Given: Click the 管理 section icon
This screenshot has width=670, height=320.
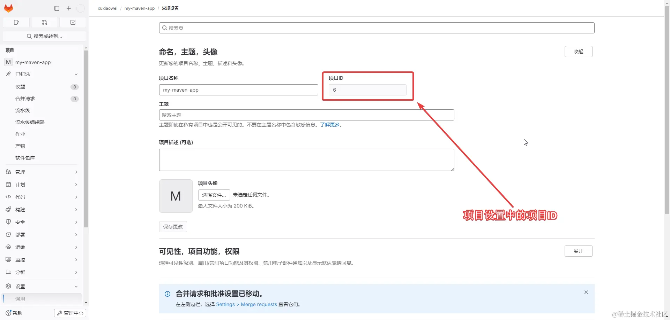Looking at the screenshot, I should pos(8,172).
